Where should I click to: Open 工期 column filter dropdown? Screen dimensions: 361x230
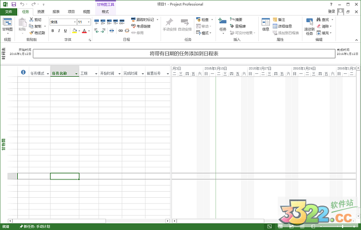pos(96,74)
